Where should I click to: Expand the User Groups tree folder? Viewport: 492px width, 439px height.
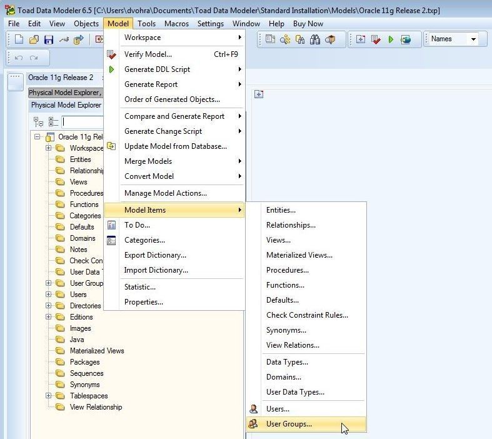(48, 283)
